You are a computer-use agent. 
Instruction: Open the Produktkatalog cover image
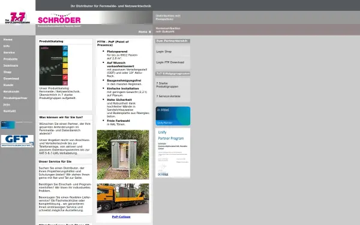point(53,65)
